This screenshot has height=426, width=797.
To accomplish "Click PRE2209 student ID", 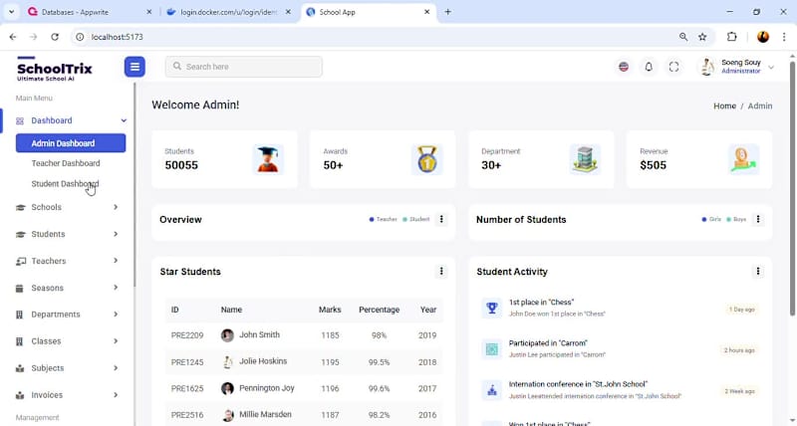I will pos(187,335).
